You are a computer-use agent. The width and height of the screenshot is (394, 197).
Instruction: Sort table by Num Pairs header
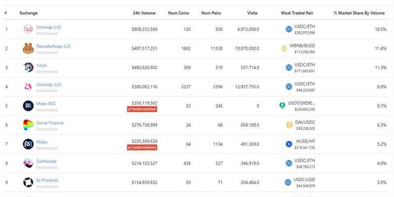[211, 13]
